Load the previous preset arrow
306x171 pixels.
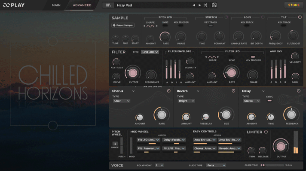(194, 5)
